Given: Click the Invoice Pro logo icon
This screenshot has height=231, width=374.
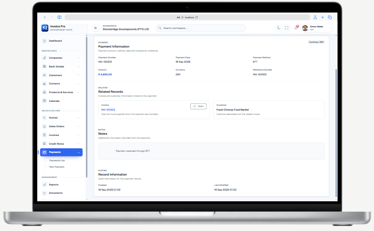Looking at the screenshot, I should tap(45, 28).
